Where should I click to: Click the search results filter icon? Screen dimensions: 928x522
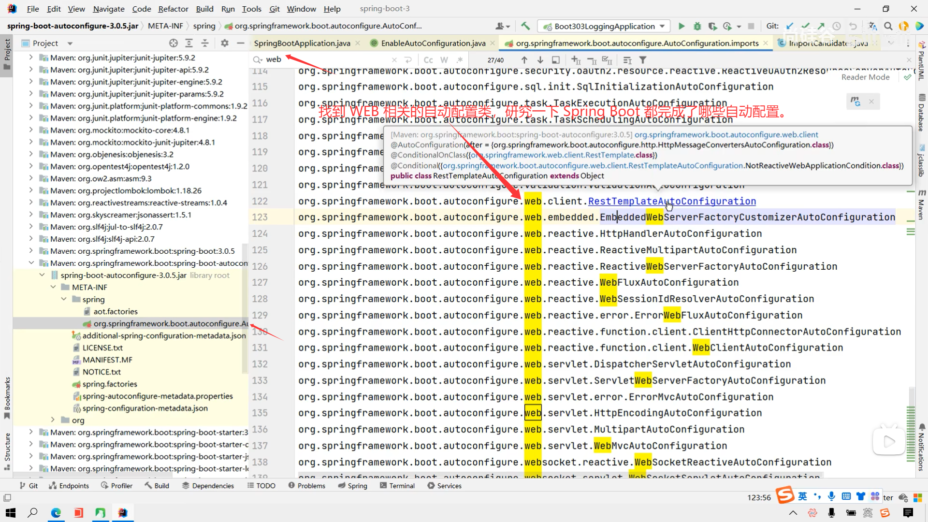point(643,60)
